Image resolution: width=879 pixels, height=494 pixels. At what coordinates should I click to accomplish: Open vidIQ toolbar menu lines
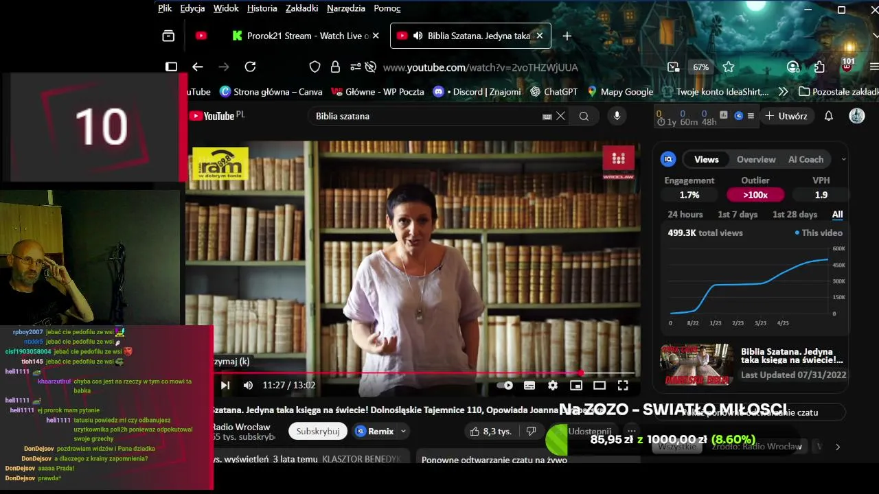751,116
